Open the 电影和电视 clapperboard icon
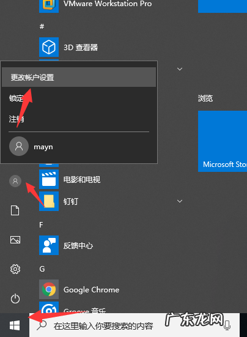This screenshot has width=247, height=337. pyautogui.click(x=49, y=179)
